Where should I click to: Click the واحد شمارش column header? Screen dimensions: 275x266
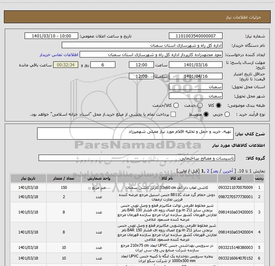tap(99, 178)
